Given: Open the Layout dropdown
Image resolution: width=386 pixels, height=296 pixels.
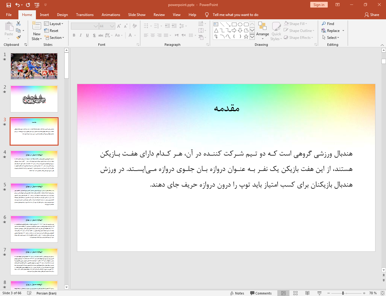Looking at the screenshot, I should (54, 24).
